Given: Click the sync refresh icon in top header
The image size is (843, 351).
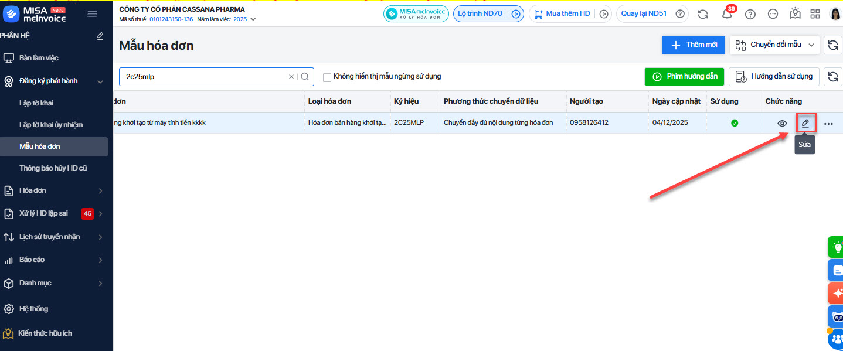Looking at the screenshot, I should coord(702,14).
